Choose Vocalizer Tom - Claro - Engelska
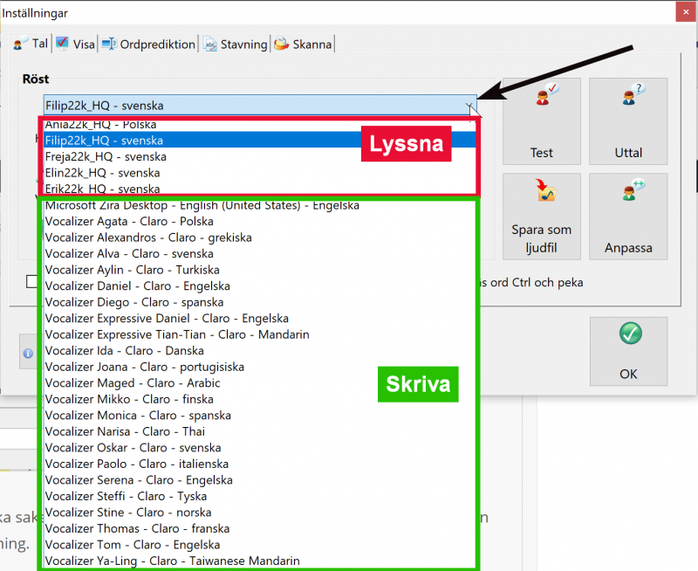Viewport: 698px width, 571px height. (259, 545)
